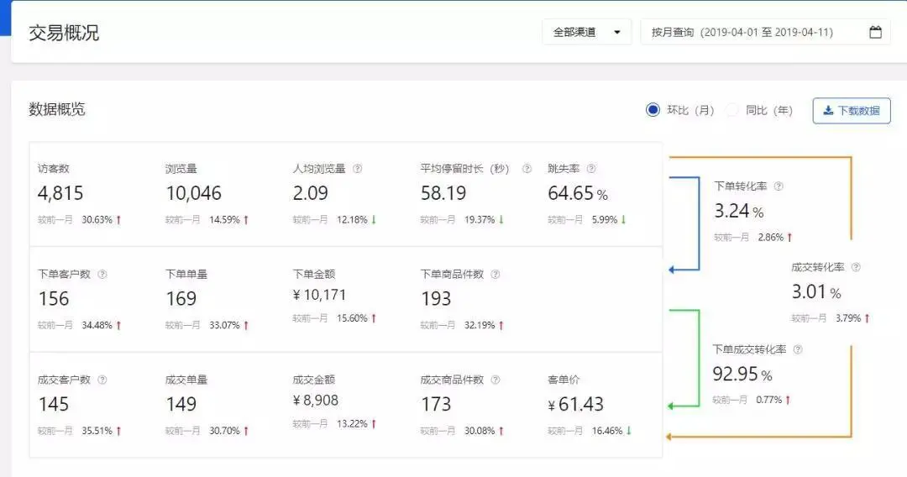907x477 pixels.
Task: Click help icon next to 成交转化率
Action: click(x=856, y=267)
